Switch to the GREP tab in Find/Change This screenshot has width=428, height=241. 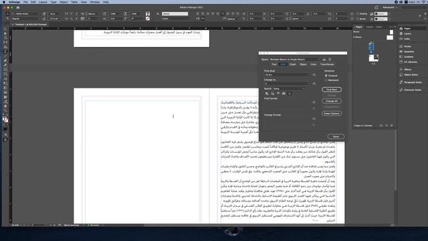point(283,64)
